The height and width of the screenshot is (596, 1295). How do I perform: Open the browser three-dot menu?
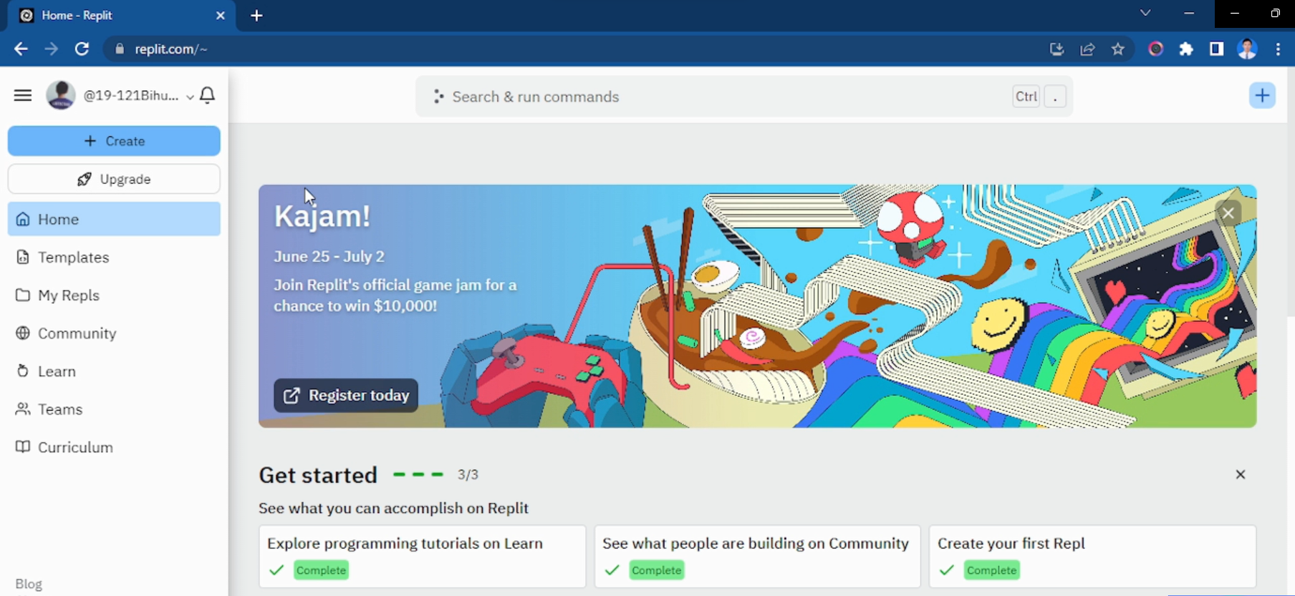1278,49
